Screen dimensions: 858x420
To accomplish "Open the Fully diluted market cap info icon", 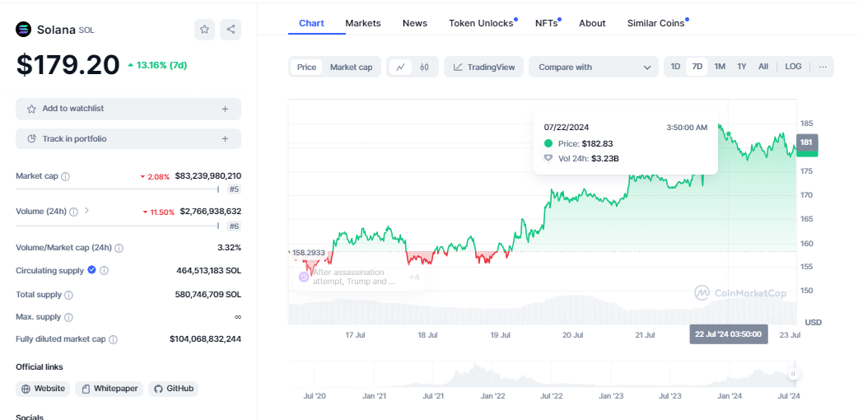I will pyautogui.click(x=113, y=339).
